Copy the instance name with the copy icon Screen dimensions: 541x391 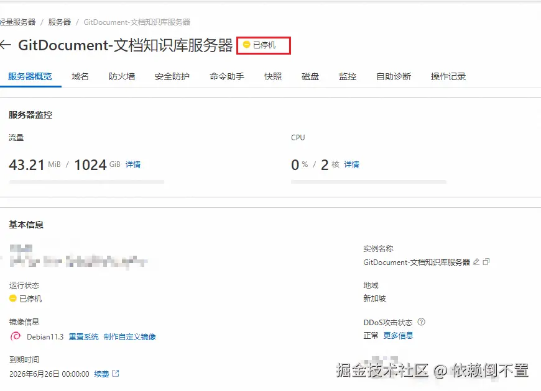click(x=486, y=262)
